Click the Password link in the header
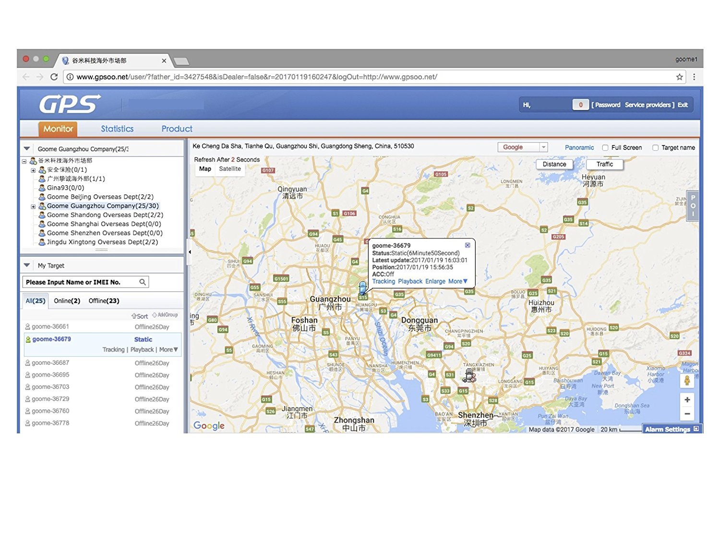Screen dimensions: 720x540 click(608, 105)
